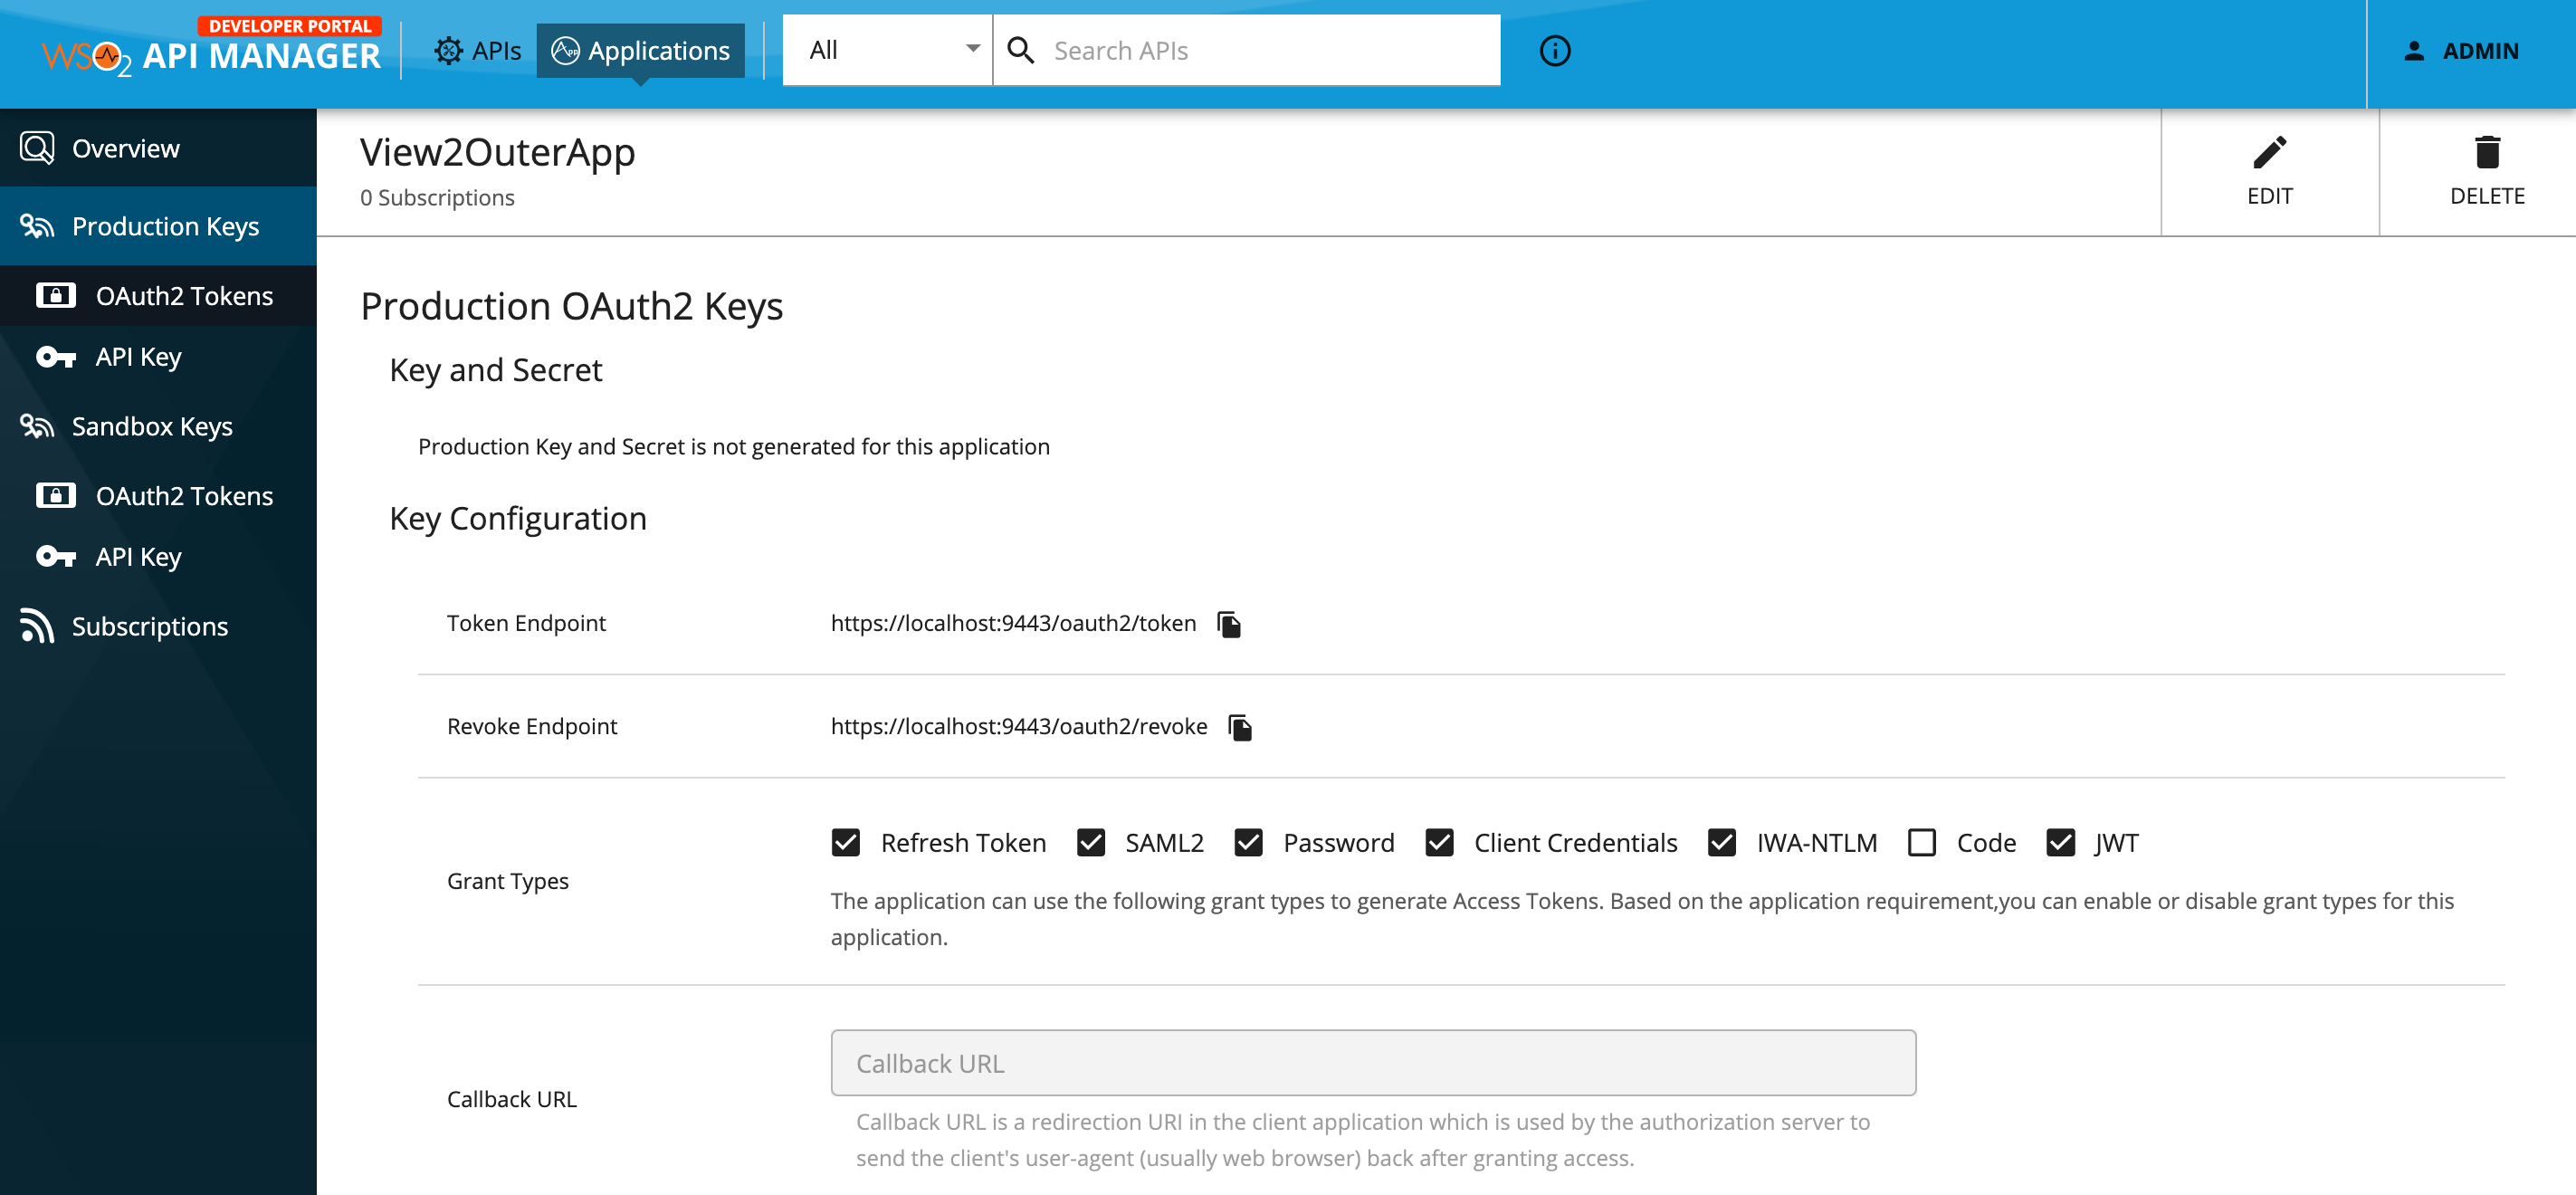Open OAuth2 Tokens under Production Keys

click(x=158, y=296)
